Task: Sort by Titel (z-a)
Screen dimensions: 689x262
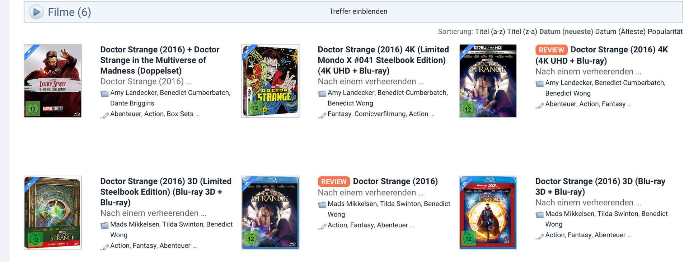Action: (522, 32)
